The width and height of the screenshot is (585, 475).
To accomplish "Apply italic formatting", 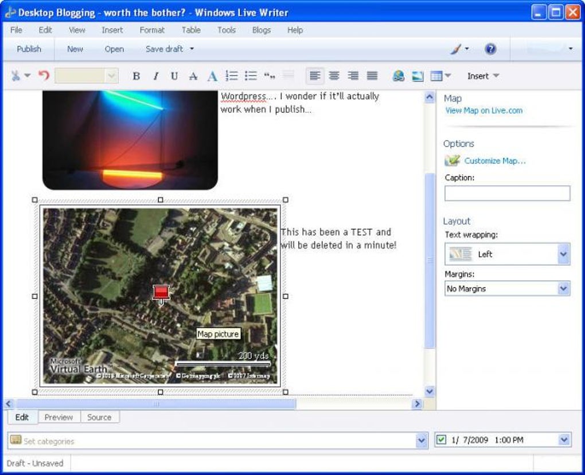I will [x=155, y=76].
